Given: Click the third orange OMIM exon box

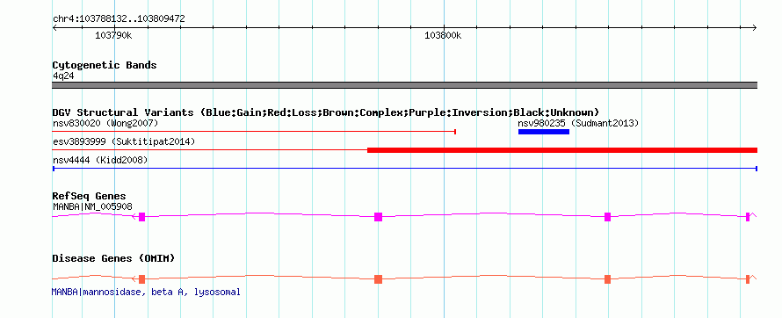Looking at the screenshot, I should coord(607,279).
